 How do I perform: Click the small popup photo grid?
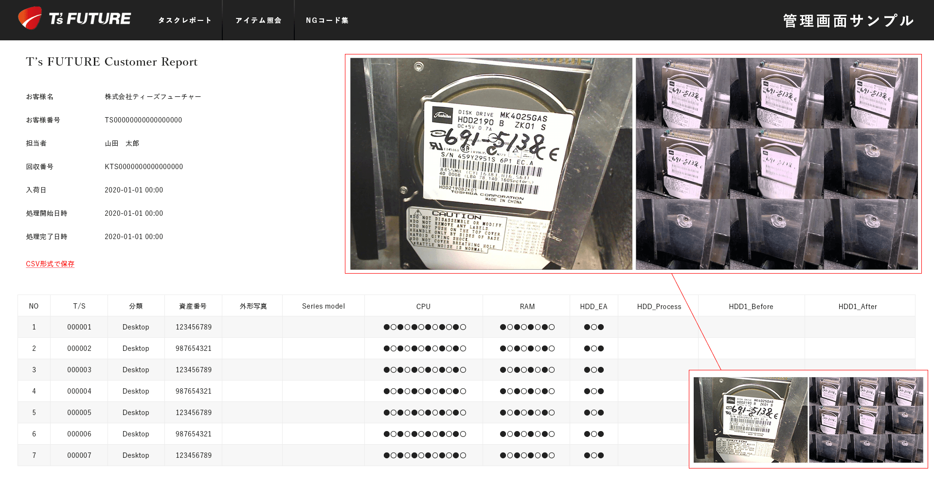(x=866, y=420)
